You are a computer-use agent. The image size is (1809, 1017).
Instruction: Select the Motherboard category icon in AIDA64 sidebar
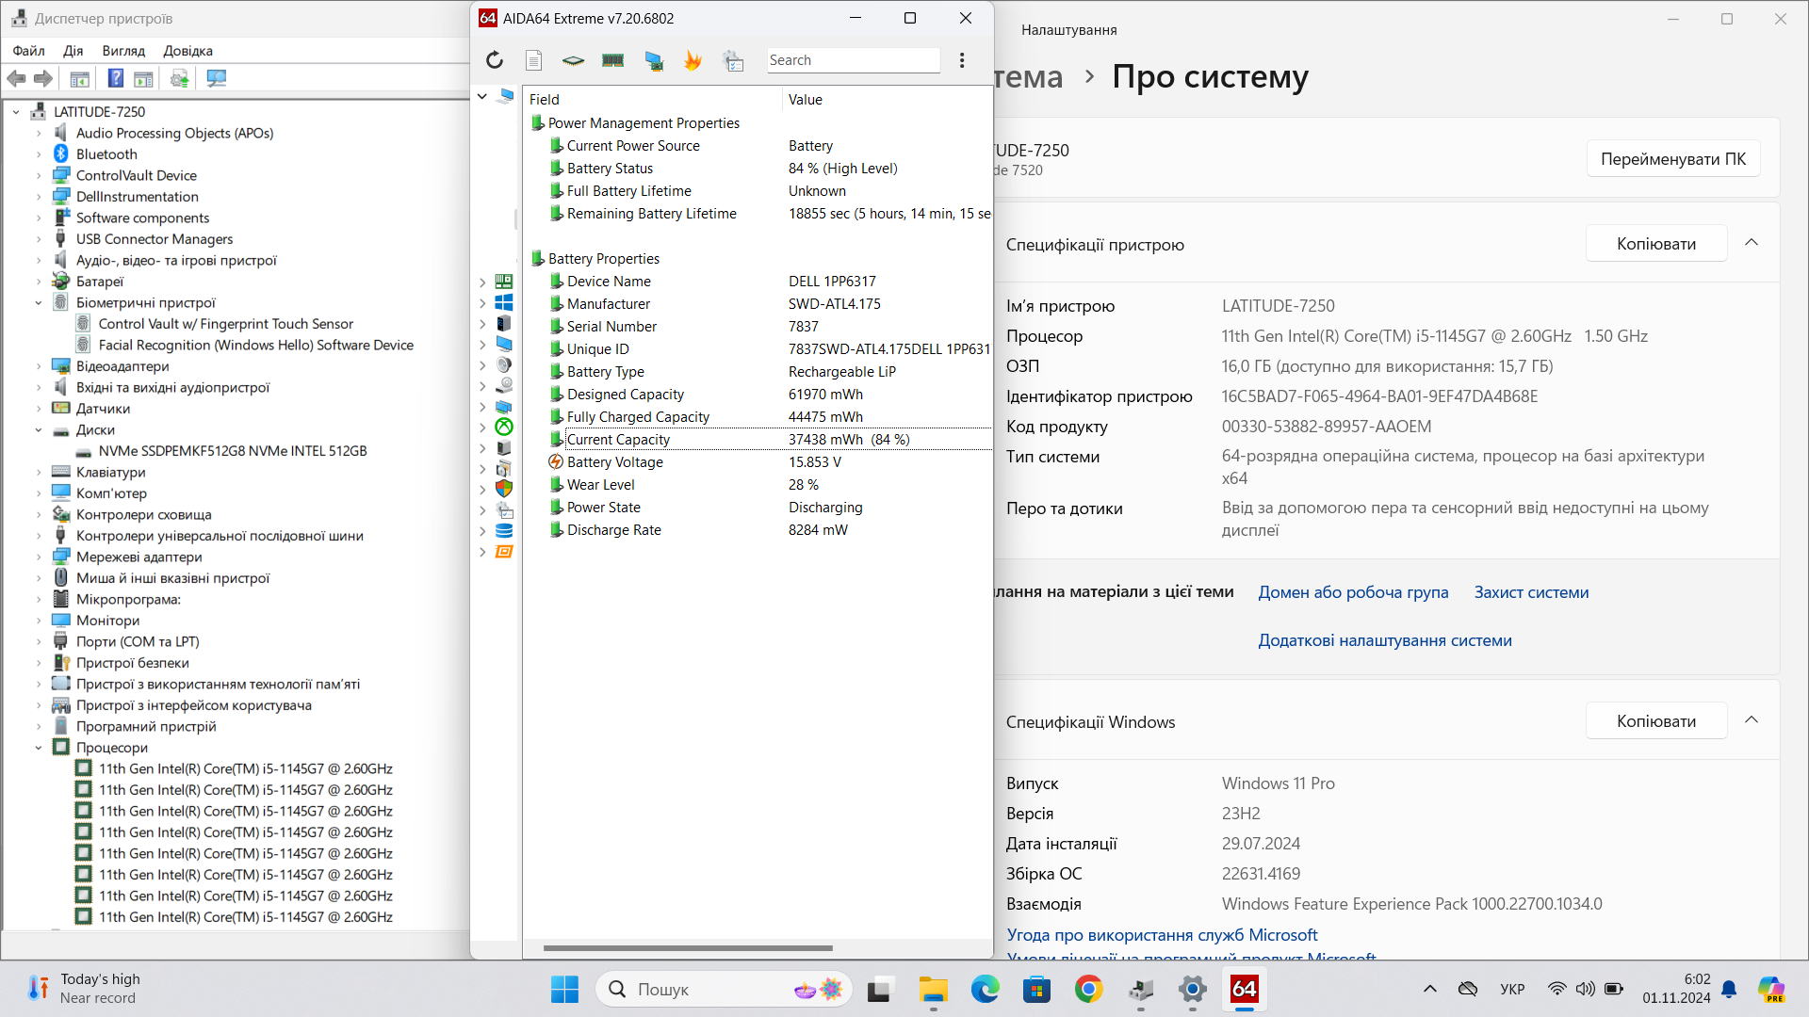[x=504, y=282]
